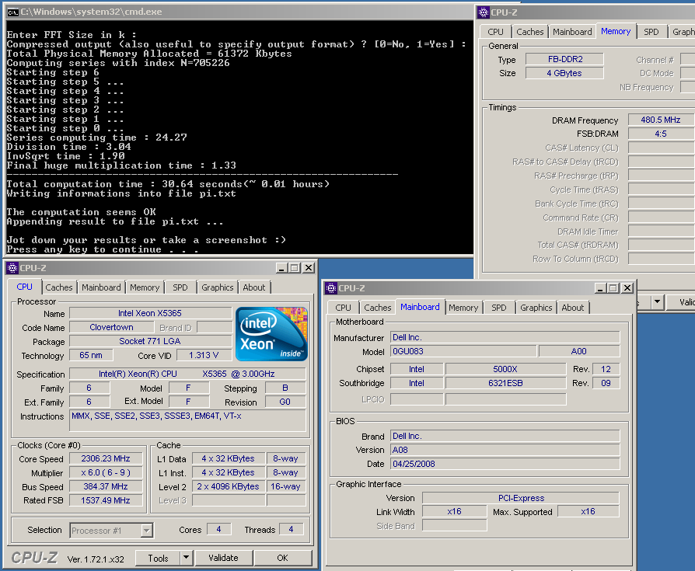Select the Memory tab in the Memory window
695x571 pixels.
click(x=616, y=31)
